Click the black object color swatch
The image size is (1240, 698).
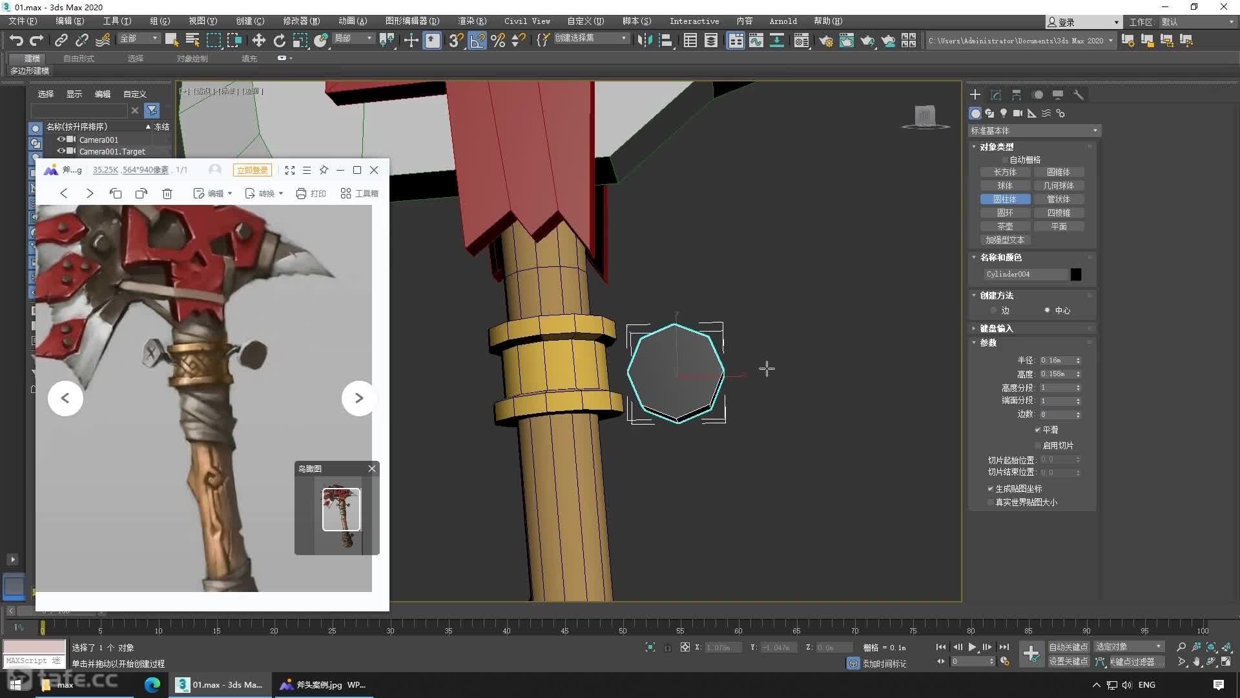[x=1076, y=274]
